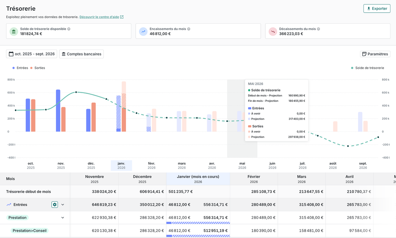Open the oct. 2025 - sept. 2026 date picker
The height and width of the screenshot is (238, 396).
coord(32,54)
